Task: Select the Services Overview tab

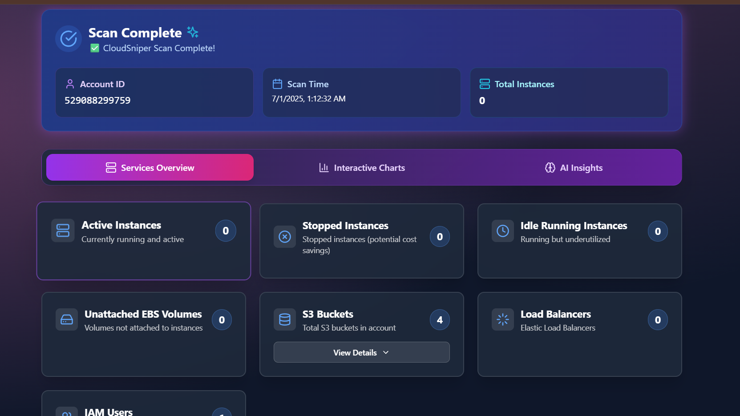Action: click(x=150, y=167)
